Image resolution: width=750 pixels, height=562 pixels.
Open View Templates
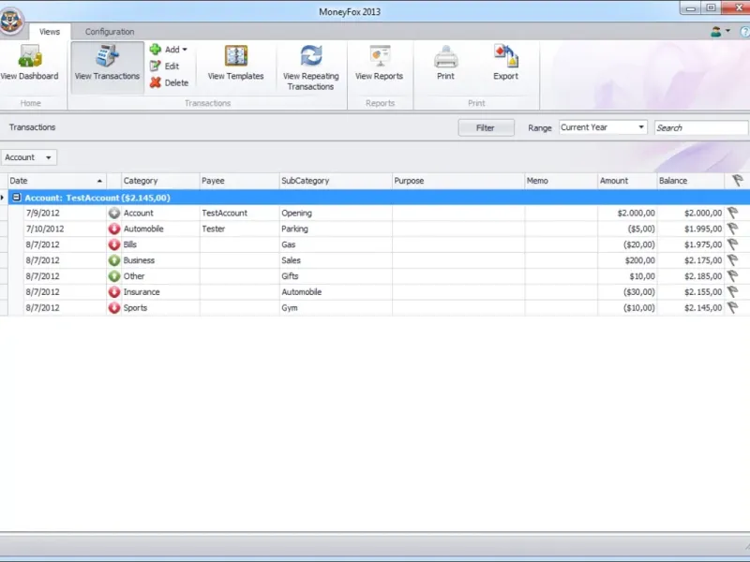236,64
